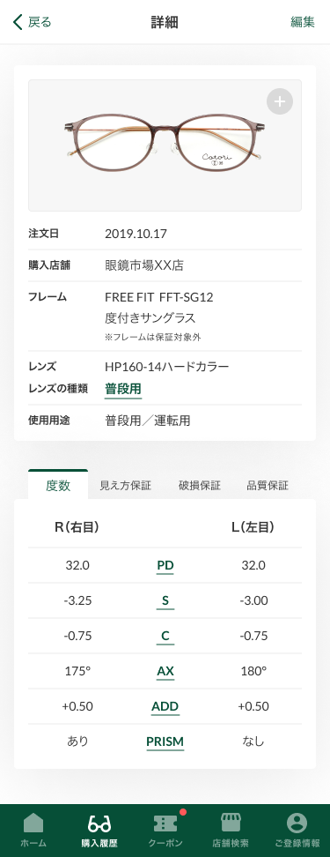Open the ADD term explanation link
The width and height of the screenshot is (330, 857).
point(165,707)
